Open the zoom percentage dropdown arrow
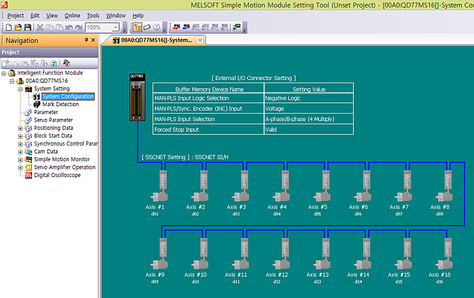474x298 pixels. pyautogui.click(x=116, y=27)
